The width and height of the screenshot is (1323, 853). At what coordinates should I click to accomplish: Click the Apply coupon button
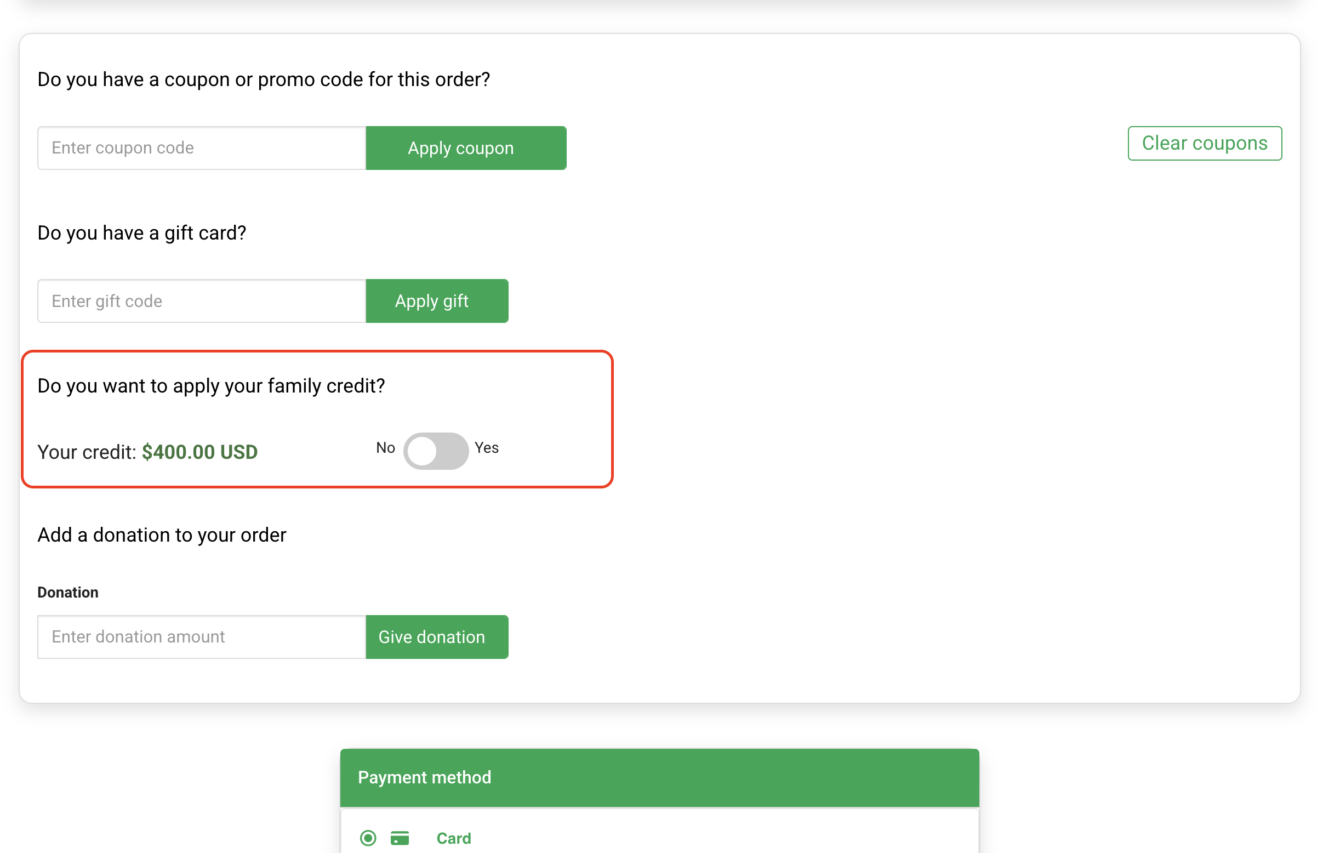point(466,148)
